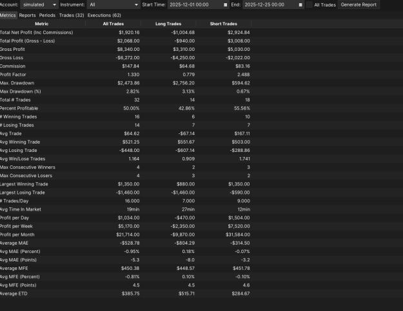Select the Avg Time In Market row label

(x=21, y=209)
